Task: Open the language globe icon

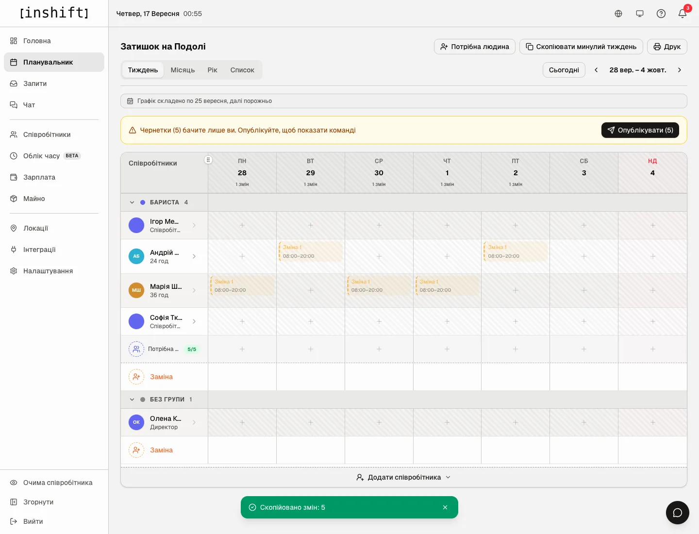Action: [x=618, y=14]
